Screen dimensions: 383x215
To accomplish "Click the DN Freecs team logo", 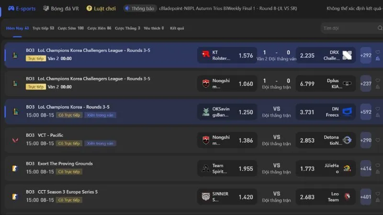I will 347,112.
